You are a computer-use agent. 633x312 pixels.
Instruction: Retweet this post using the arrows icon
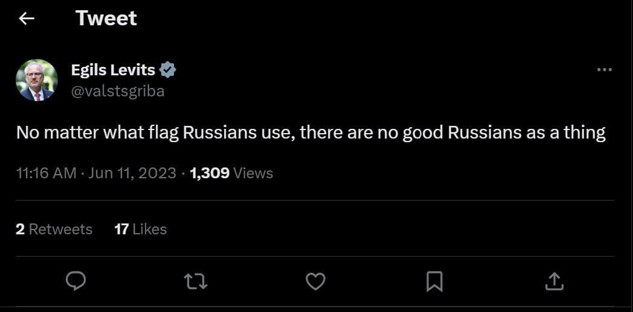pyautogui.click(x=195, y=281)
